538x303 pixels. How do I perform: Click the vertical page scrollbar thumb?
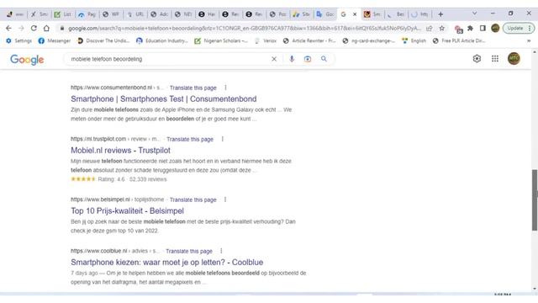535,200
